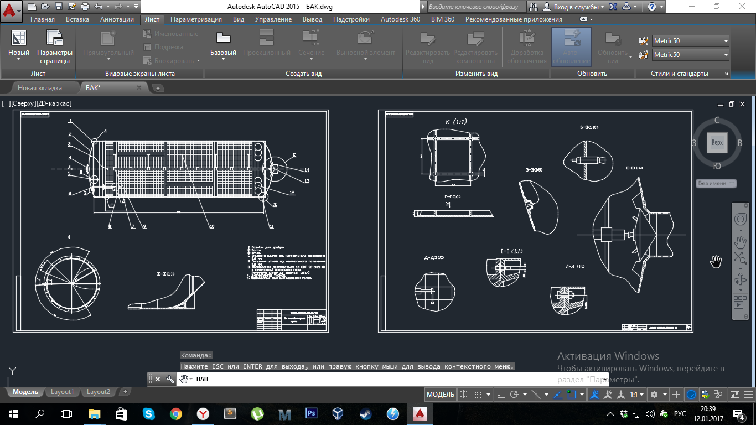Open Параметры страницы page setup
The image size is (756, 425).
pyautogui.click(x=55, y=47)
